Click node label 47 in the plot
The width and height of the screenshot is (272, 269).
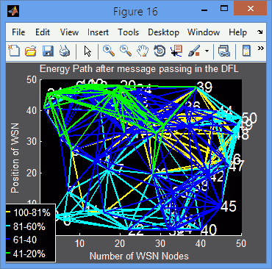(237, 166)
